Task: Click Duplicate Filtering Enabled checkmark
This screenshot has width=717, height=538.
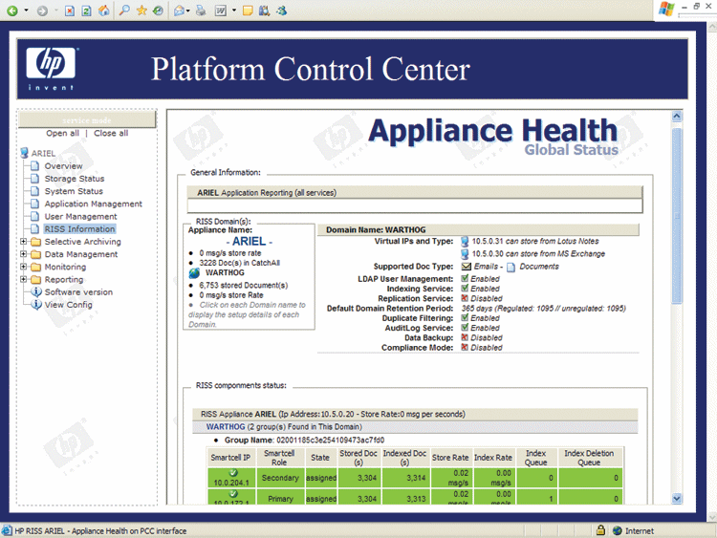Action: point(465,317)
